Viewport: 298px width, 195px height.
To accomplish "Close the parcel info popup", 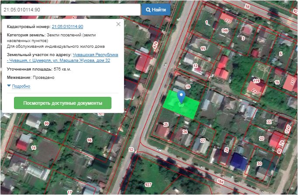I will coord(118,25).
